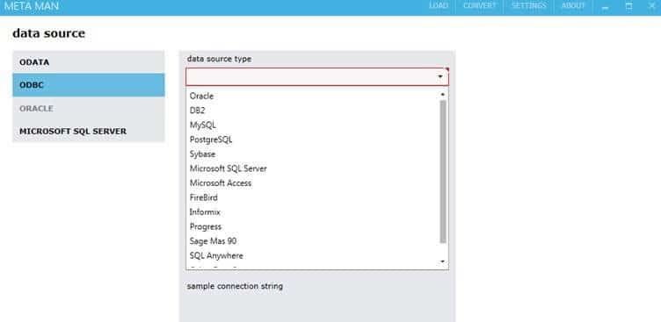This screenshot has width=661, height=322.
Task: Collapse the data source type combo box arrow
Action: pos(440,76)
